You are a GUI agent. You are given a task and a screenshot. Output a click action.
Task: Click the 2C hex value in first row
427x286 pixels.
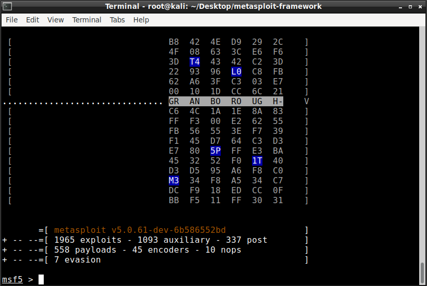[x=278, y=42]
